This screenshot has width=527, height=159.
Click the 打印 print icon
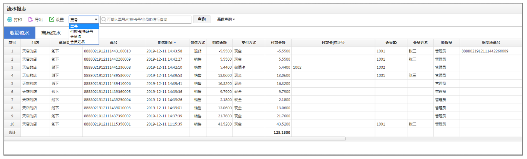coord(10,20)
